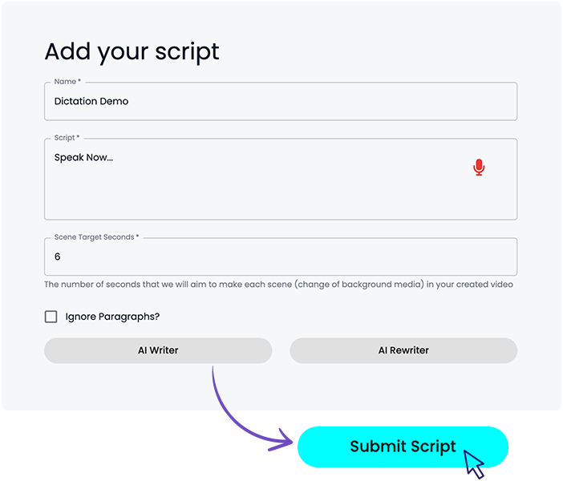Screen dimensions: 563x481
Task: Open the AI Writer
Action: point(158,350)
